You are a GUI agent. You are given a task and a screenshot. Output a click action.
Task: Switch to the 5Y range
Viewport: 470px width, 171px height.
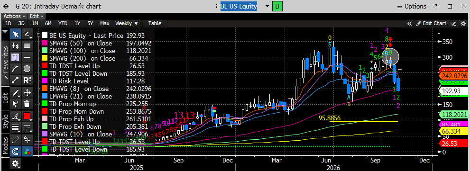coord(90,23)
